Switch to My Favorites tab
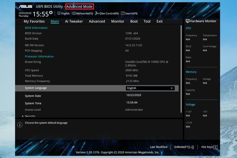Screen dimensions: 237x158 click(34, 21)
